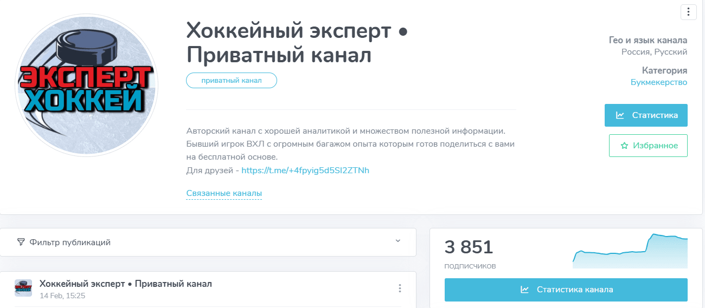Click the small channel avatar in the post
This screenshot has width=705, height=308.
[23, 288]
